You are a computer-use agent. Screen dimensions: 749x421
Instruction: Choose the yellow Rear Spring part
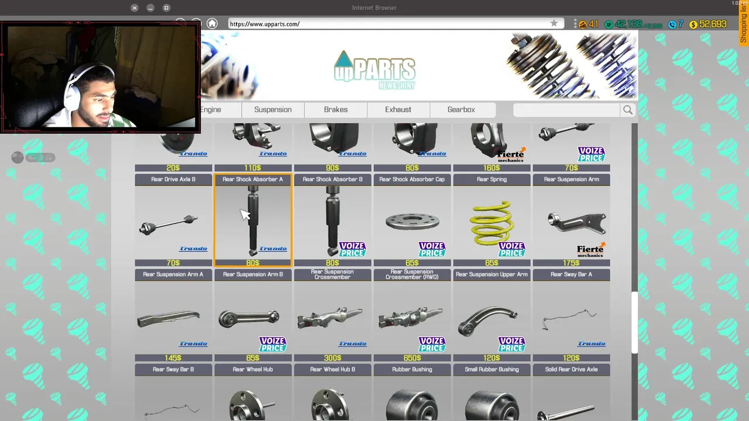492,220
